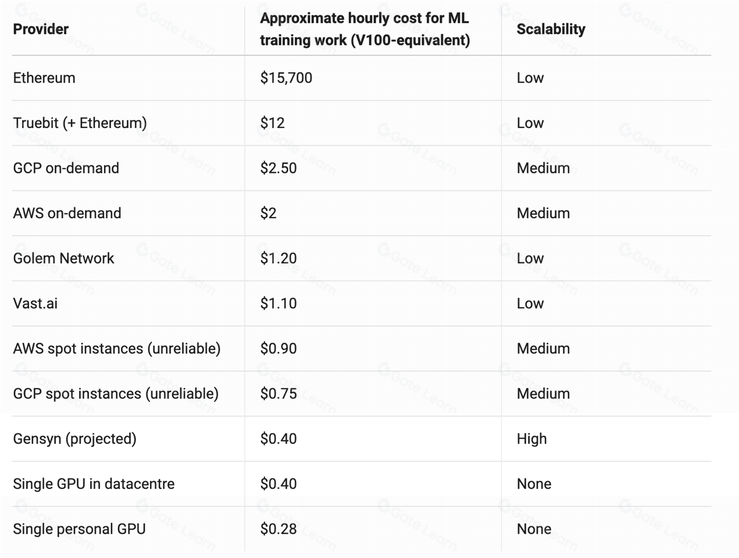This screenshot has width=739, height=558.
Task: Click the $1.20 cost value
Action: (x=278, y=258)
